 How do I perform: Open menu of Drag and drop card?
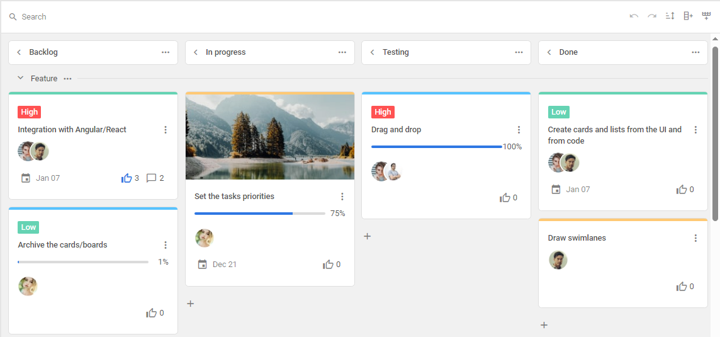pos(519,130)
